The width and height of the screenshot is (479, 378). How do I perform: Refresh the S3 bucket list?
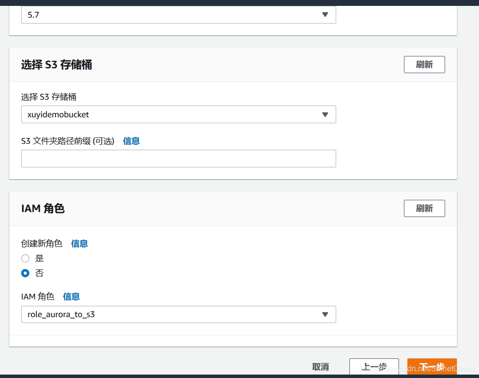pos(424,64)
